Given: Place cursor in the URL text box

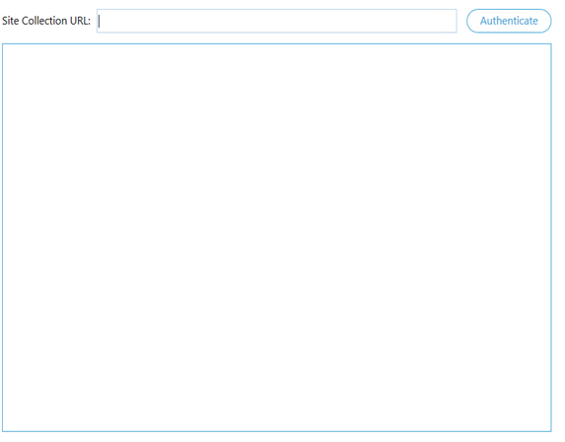Looking at the screenshot, I should [277, 21].
